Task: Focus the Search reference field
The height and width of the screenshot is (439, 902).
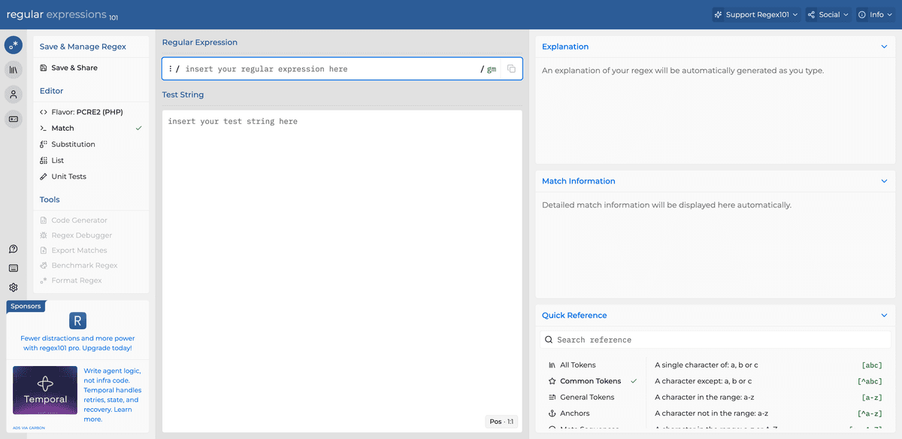Action: [716, 340]
